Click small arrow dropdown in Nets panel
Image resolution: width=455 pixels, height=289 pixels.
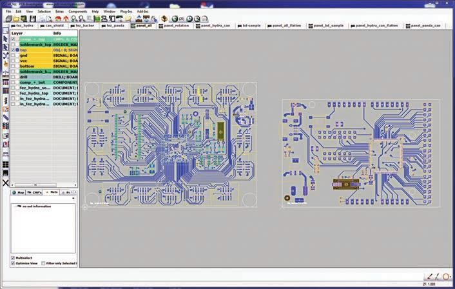point(73,199)
